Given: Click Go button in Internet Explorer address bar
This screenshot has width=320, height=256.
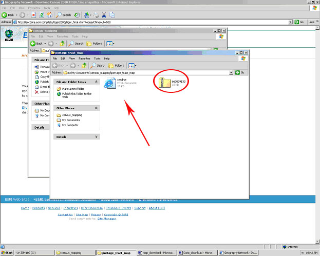Looking at the screenshot, I should point(299,22).
